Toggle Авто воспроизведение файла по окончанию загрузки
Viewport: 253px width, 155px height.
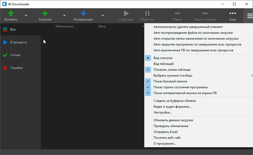tap(199, 33)
